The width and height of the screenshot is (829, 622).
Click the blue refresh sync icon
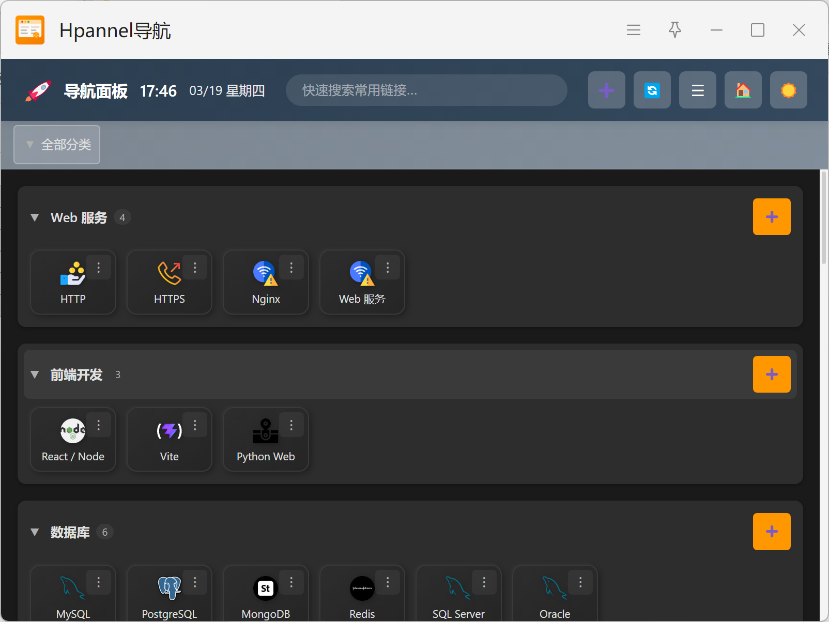(652, 90)
